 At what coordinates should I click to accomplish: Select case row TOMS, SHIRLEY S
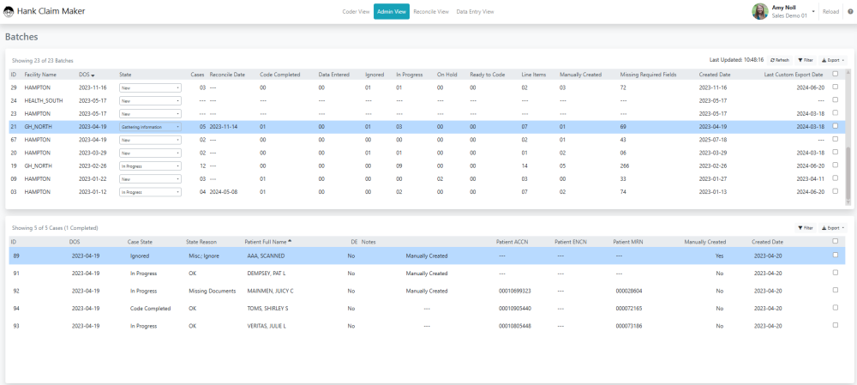tap(267, 307)
